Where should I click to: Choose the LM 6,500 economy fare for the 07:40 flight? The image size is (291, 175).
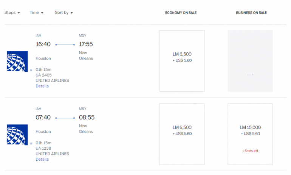[182, 134]
